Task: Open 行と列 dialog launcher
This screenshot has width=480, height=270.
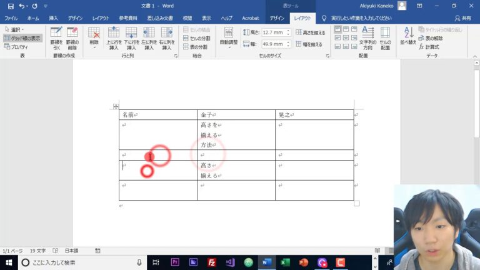Action: tap(176, 56)
